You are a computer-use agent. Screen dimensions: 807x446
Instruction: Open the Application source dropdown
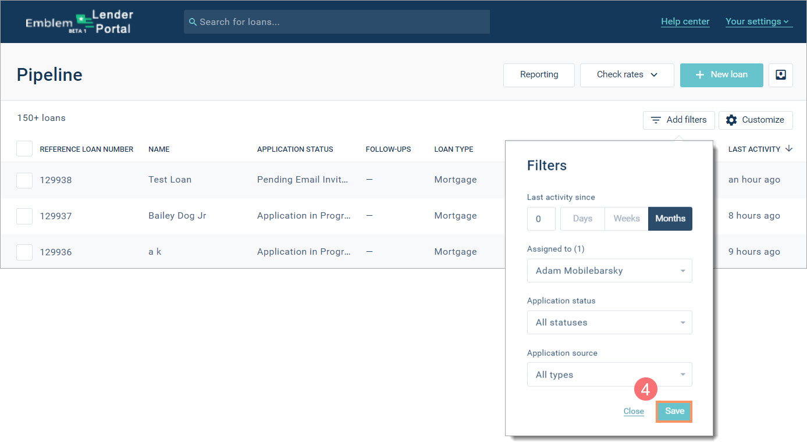point(610,375)
